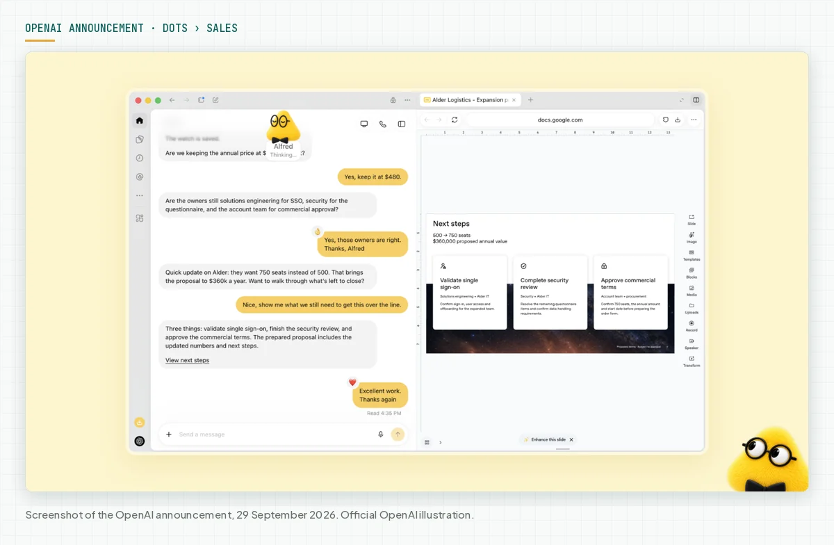
Task: Open the mentions (@) icon in sidebar
Action: [x=140, y=177]
